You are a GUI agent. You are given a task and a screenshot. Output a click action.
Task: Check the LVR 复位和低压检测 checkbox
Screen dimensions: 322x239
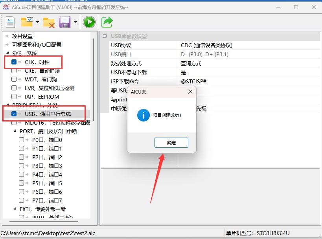coord(14,88)
